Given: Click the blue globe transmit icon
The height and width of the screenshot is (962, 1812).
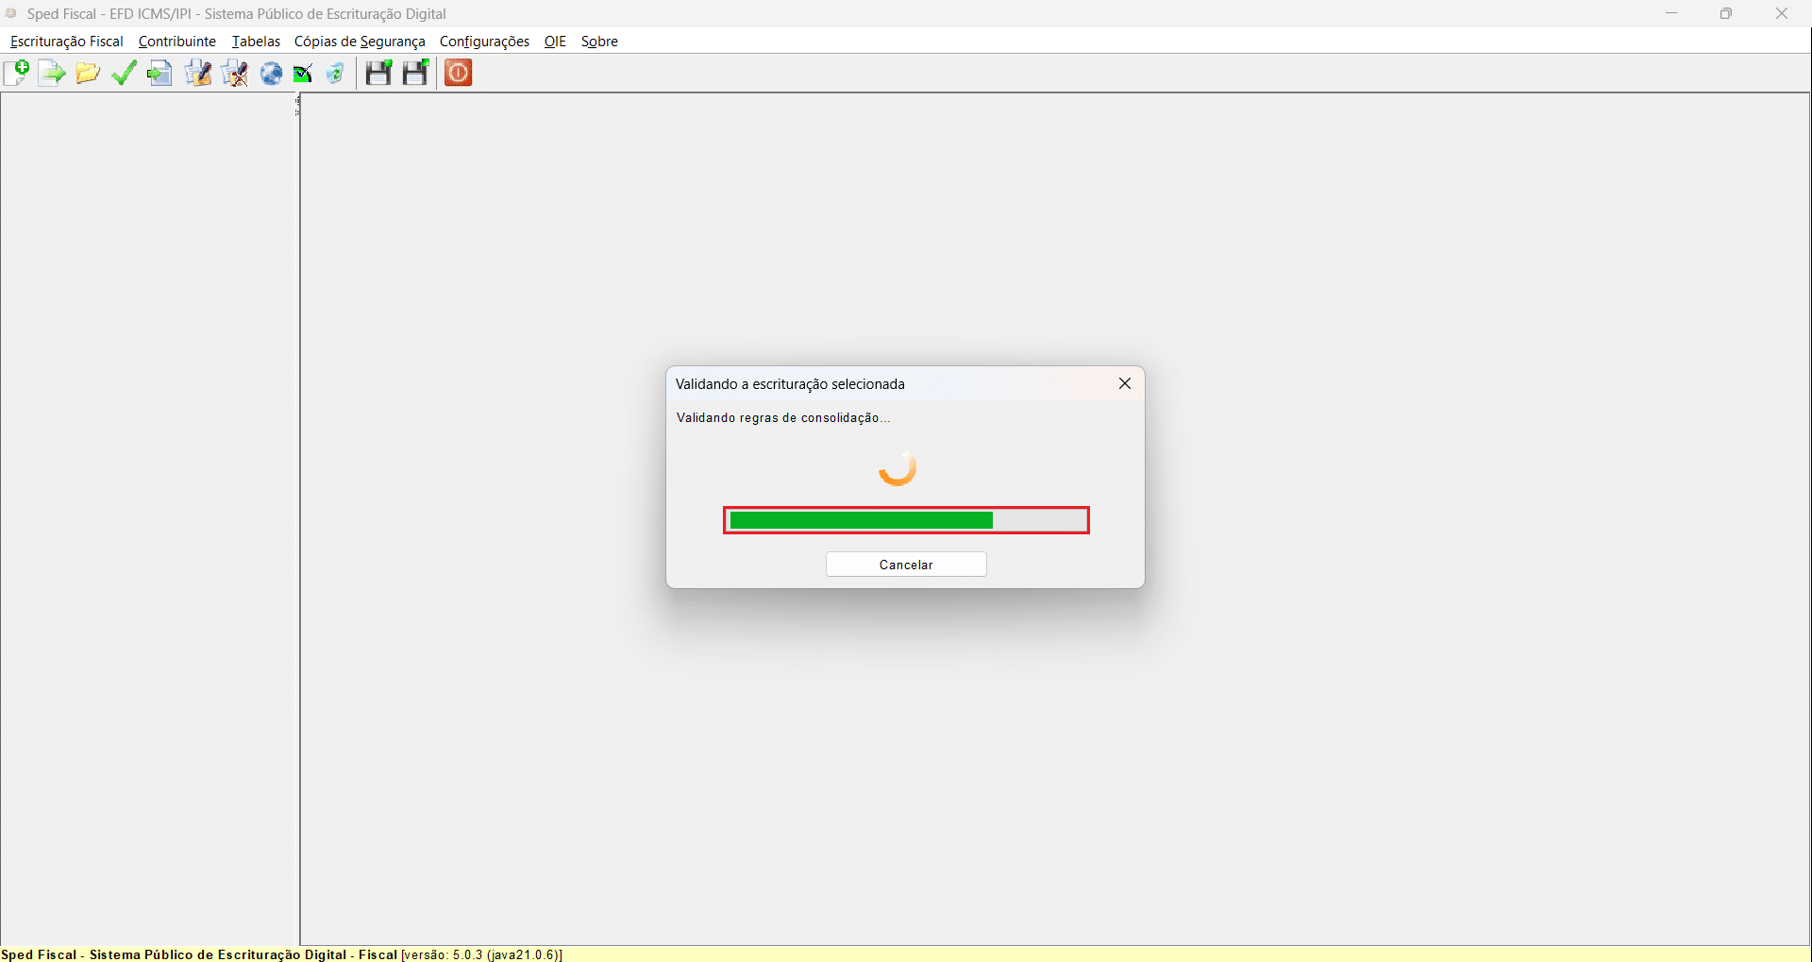Looking at the screenshot, I should click(272, 73).
